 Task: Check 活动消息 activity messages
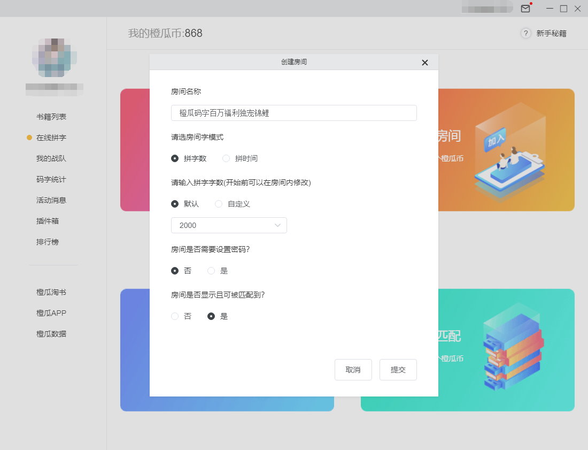[54, 200]
